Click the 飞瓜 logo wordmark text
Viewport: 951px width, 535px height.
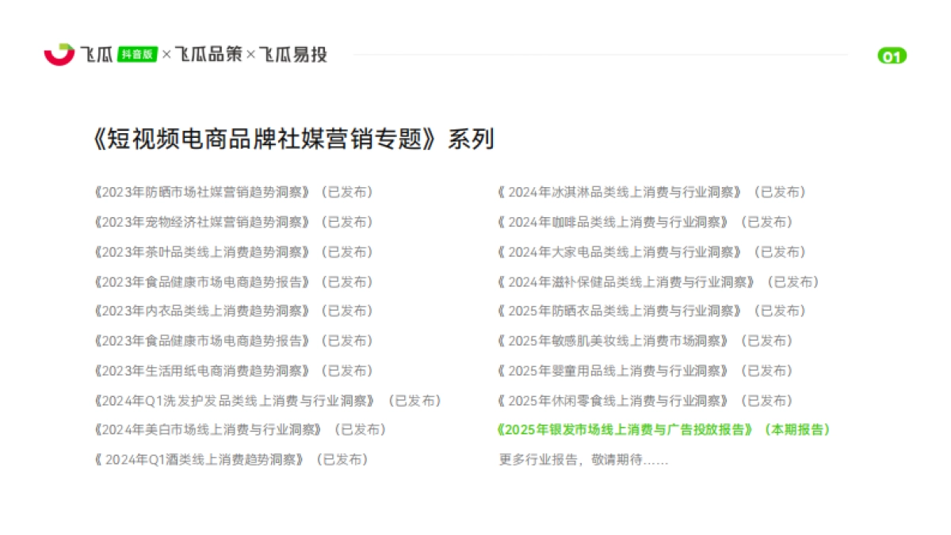point(95,55)
